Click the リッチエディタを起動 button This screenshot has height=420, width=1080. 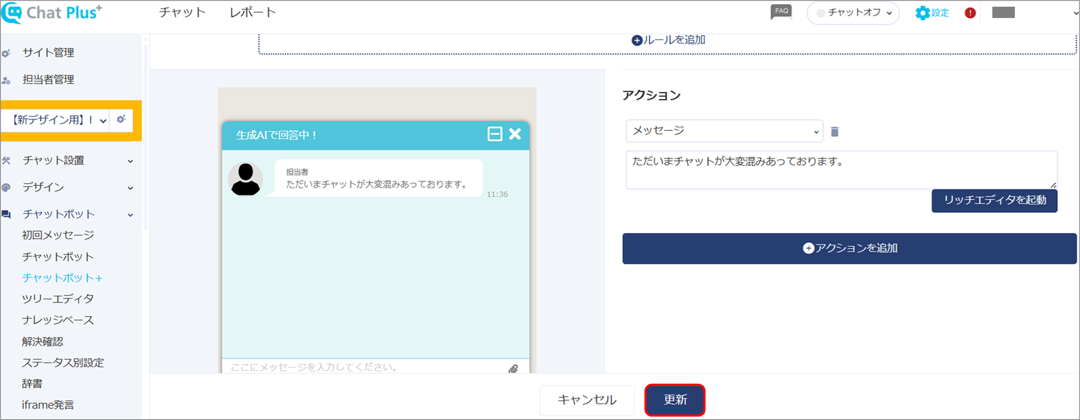point(994,200)
